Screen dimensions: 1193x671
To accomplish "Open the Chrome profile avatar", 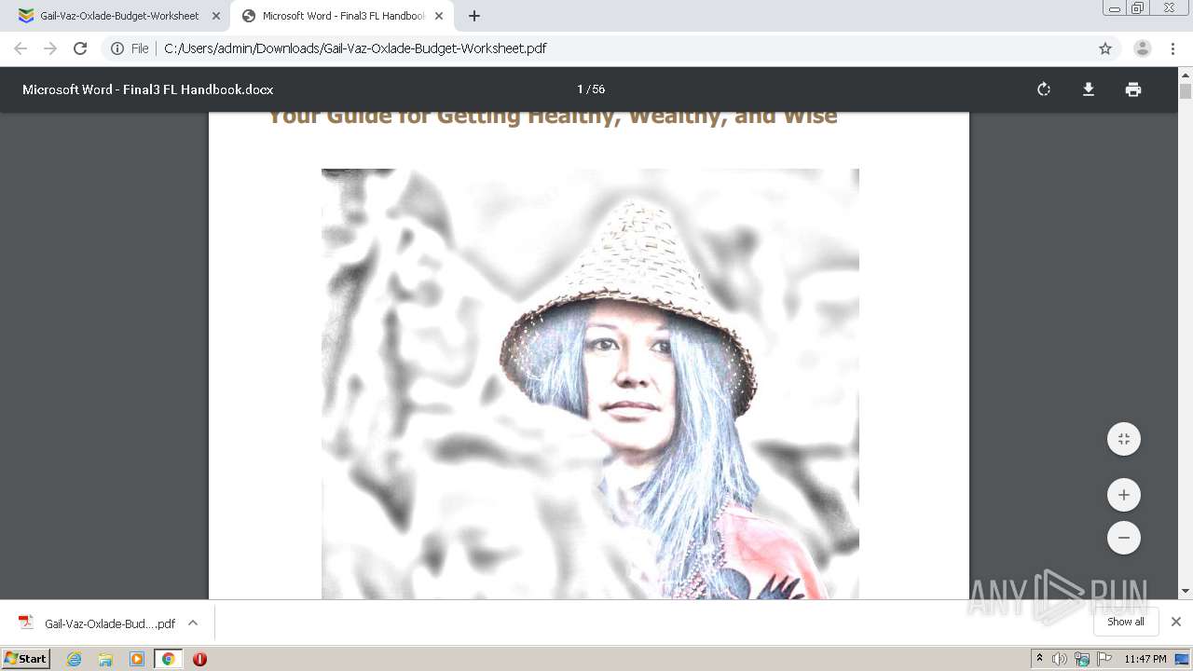I will [1142, 48].
